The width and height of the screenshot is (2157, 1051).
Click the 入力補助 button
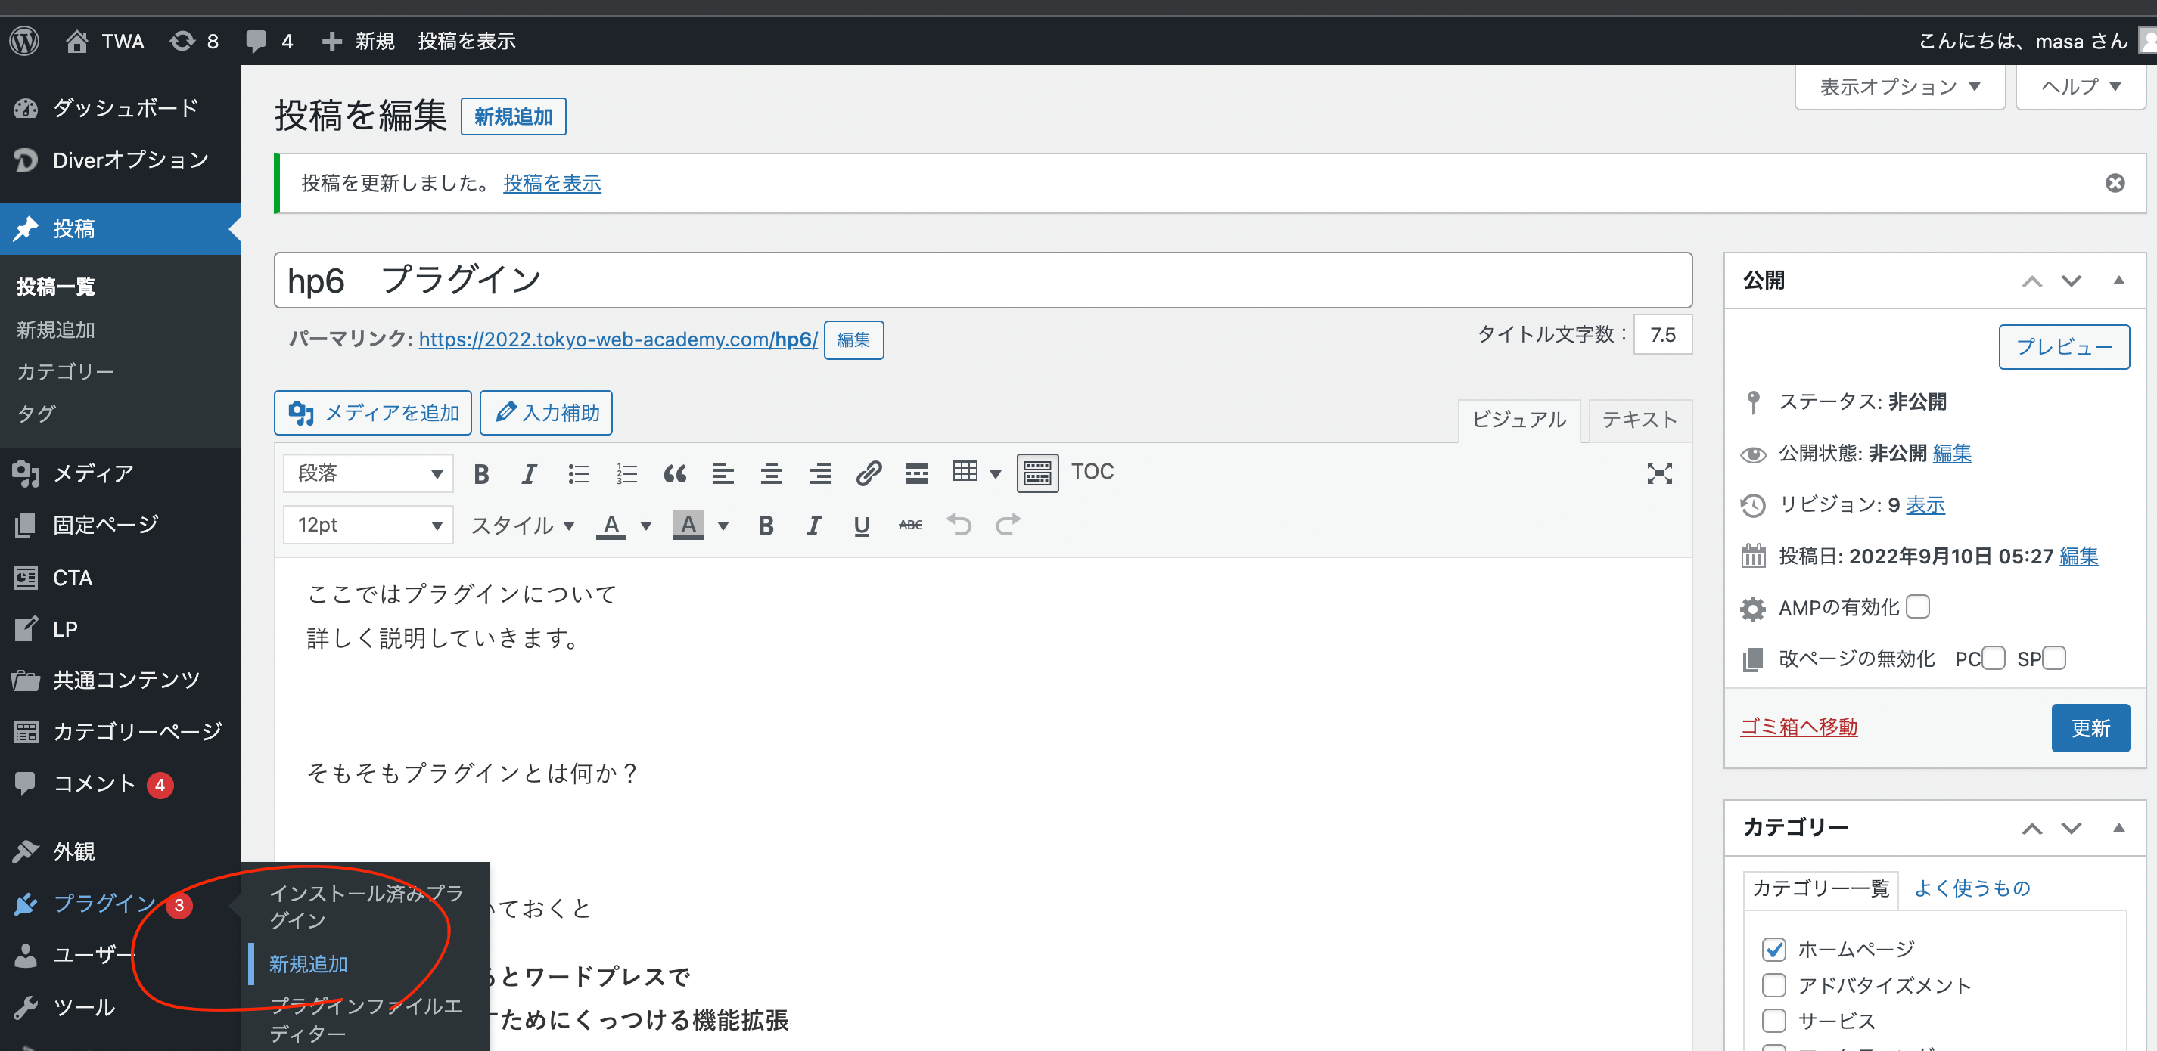(546, 413)
